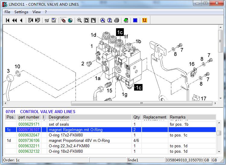
Task: Click parts list scrollbar down arrow
Action: pyautogui.click(x=219, y=152)
